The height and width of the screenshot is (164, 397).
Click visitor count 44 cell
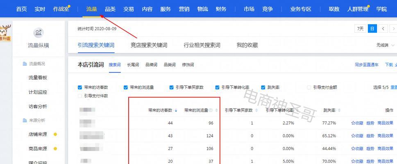170,123
